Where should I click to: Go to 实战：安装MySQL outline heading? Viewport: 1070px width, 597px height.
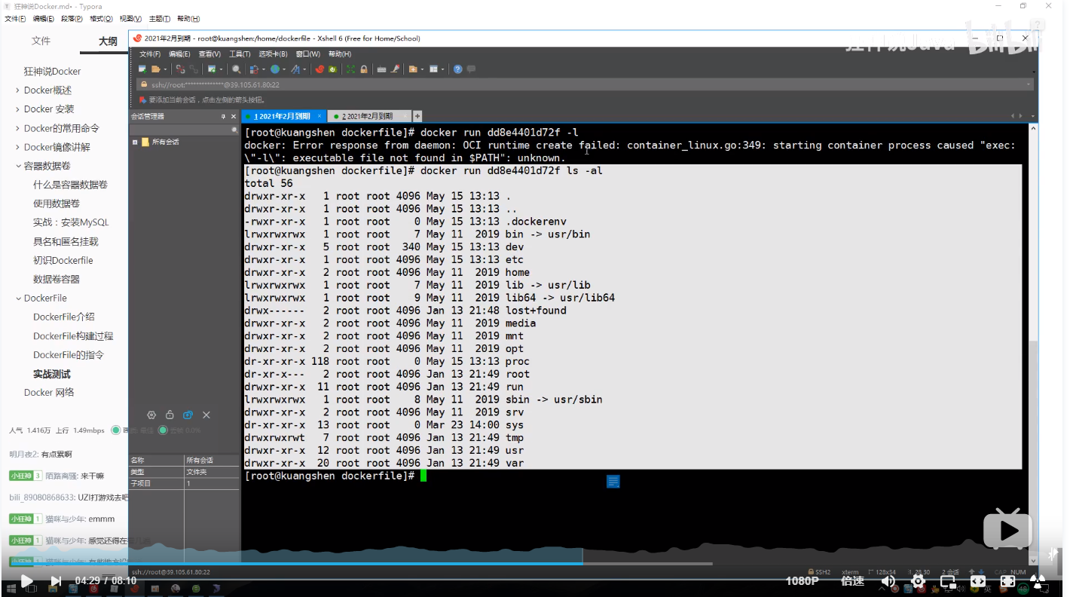pyautogui.click(x=71, y=222)
